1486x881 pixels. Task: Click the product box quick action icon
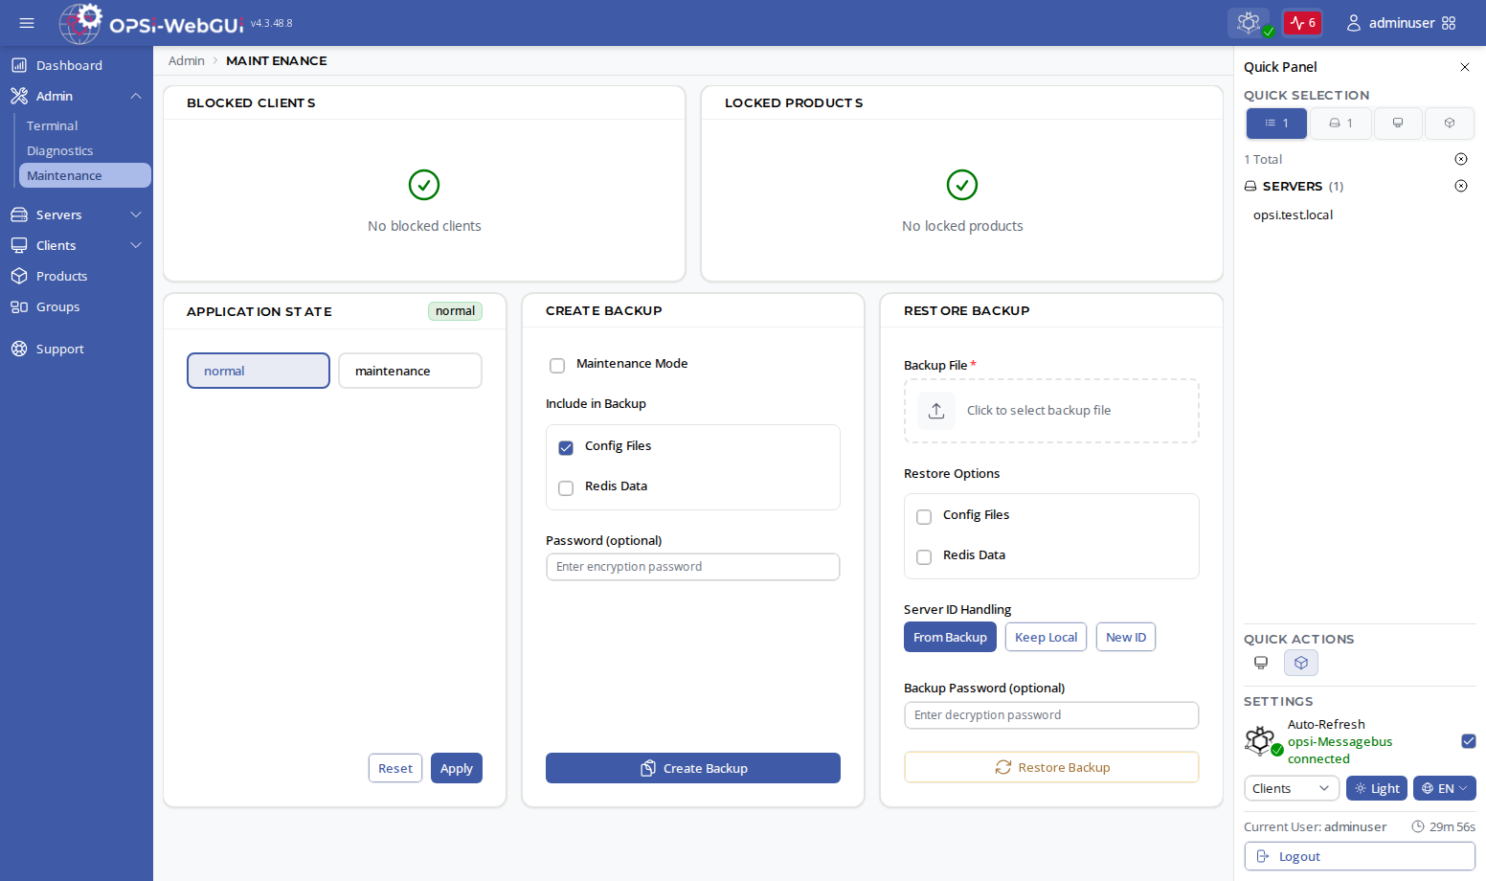point(1301,663)
